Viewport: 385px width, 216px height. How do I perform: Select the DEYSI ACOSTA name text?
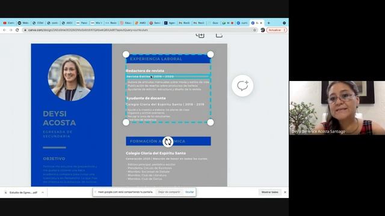click(60, 118)
